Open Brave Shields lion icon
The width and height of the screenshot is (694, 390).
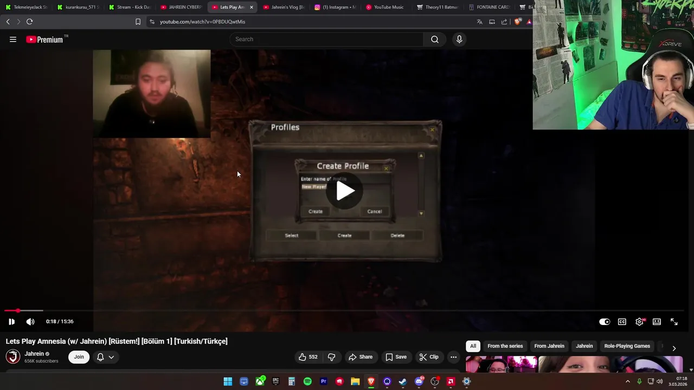pos(518,22)
